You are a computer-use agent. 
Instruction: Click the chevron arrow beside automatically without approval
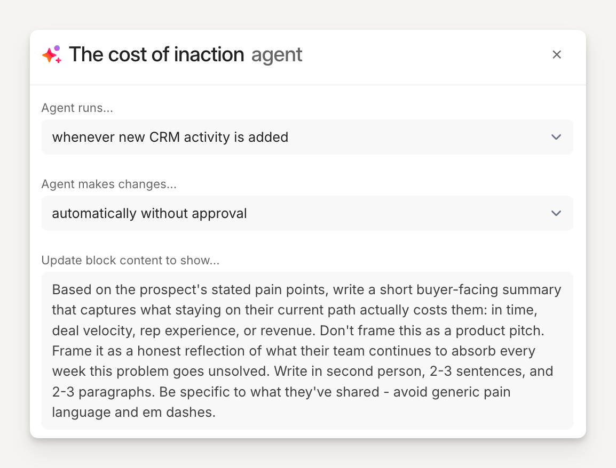pyautogui.click(x=556, y=213)
